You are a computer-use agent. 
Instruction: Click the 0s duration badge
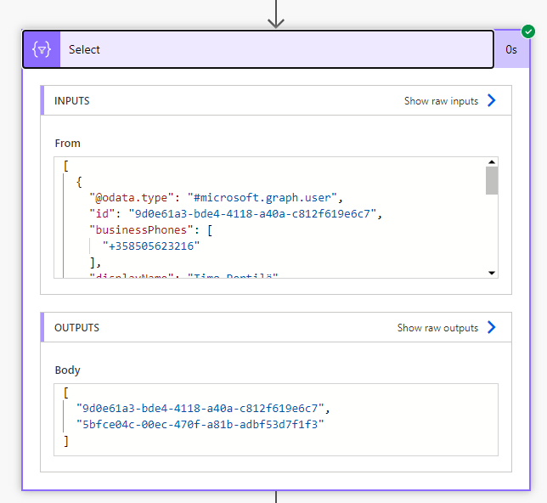pos(511,49)
